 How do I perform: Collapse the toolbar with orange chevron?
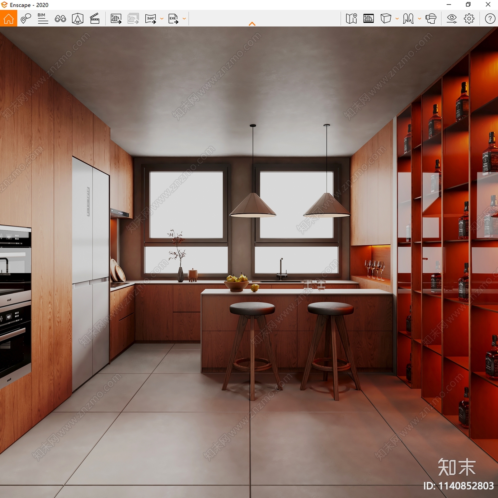(252, 24)
